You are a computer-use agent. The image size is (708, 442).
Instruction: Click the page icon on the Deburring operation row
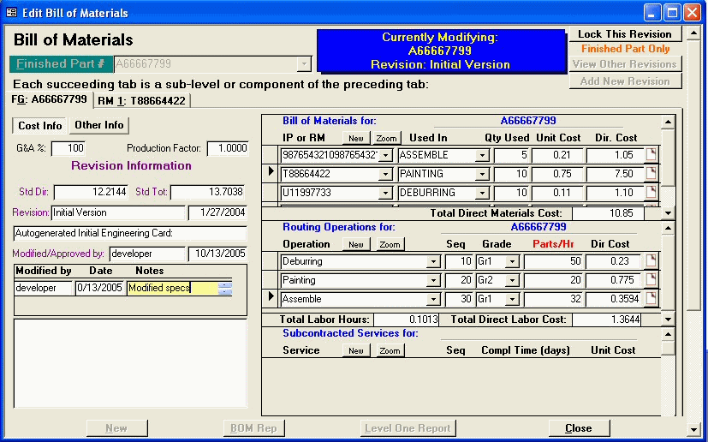tap(651, 261)
